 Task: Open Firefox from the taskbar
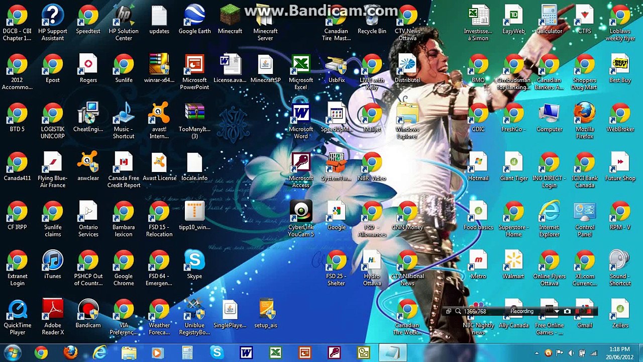coord(70,353)
